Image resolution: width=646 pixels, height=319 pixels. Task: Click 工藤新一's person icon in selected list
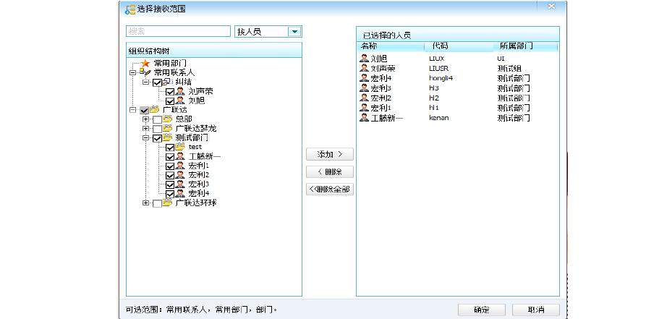(x=364, y=117)
